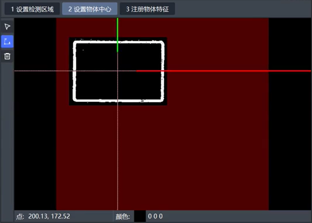Click the color value "0 0 0"

155,216
